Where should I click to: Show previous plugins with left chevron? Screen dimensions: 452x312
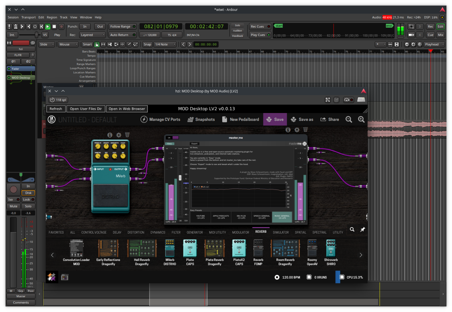point(53,255)
